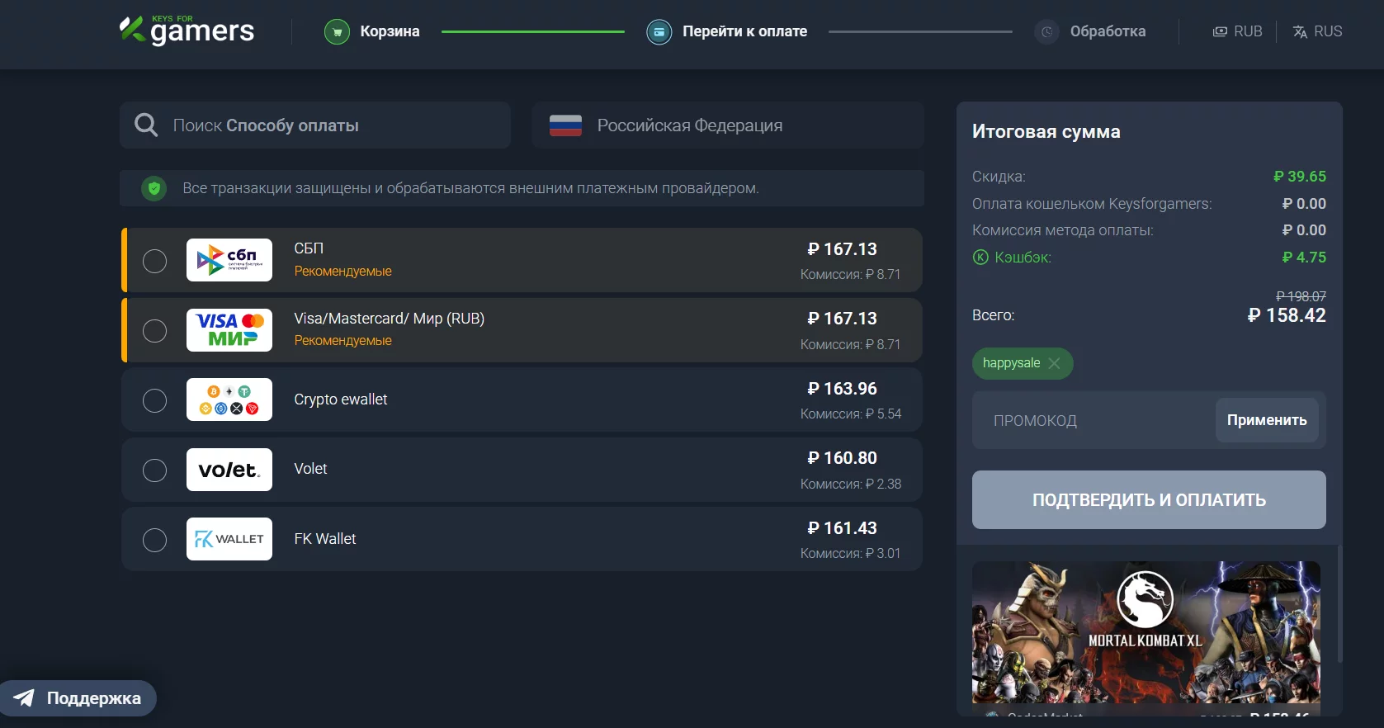
Task: Go back to the Корзина step
Action: point(390,32)
